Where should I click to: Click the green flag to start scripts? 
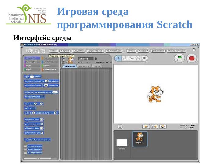(x=179, y=58)
